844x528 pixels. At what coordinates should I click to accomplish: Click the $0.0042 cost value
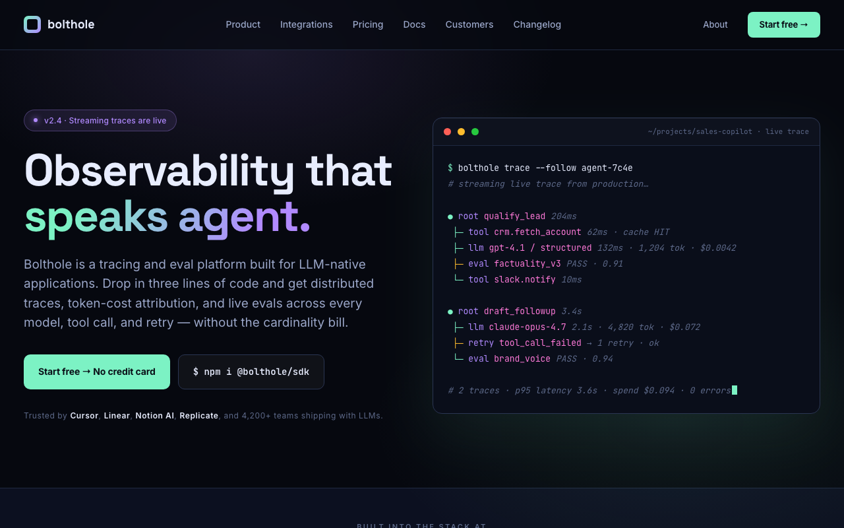pos(718,247)
